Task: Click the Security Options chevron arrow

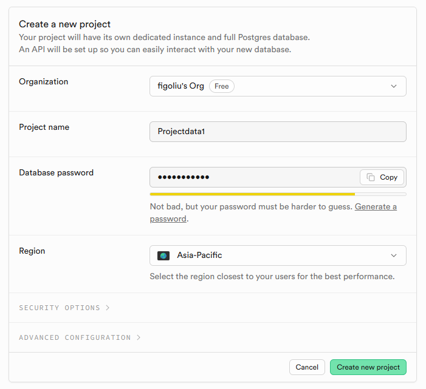Action: coord(108,308)
